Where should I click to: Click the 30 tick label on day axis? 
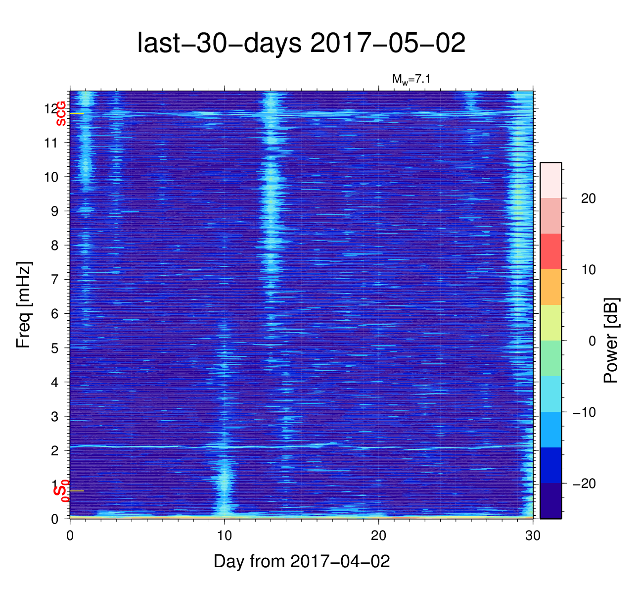pyautogui.click(x=533, y=536)
